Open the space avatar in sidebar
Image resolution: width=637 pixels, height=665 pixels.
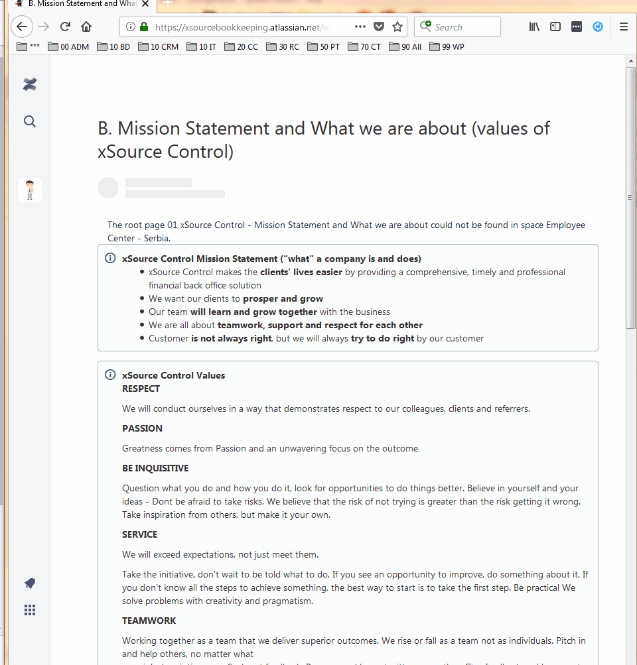click(x=30, y=190)
